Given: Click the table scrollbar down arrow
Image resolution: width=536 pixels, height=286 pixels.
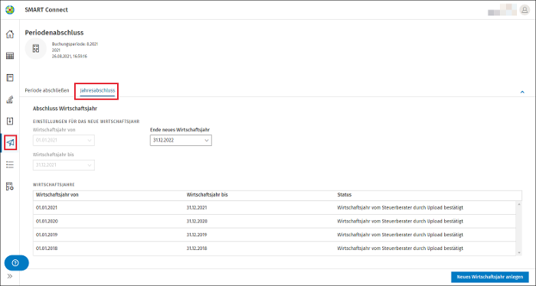Looking at the screenshot, I should (x=519, y=252).
